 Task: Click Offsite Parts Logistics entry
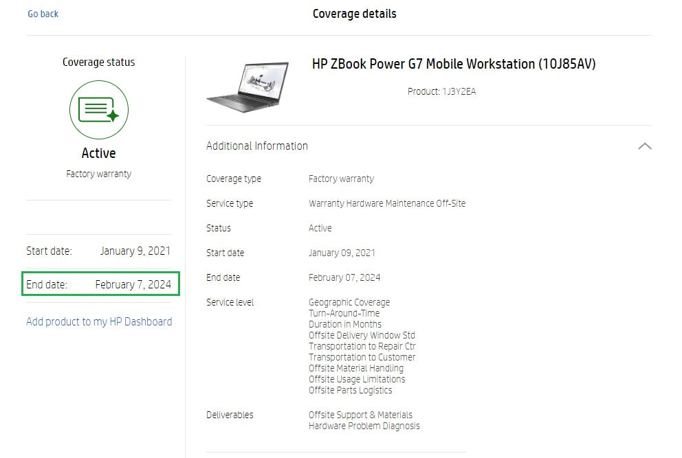pos(350,390)
